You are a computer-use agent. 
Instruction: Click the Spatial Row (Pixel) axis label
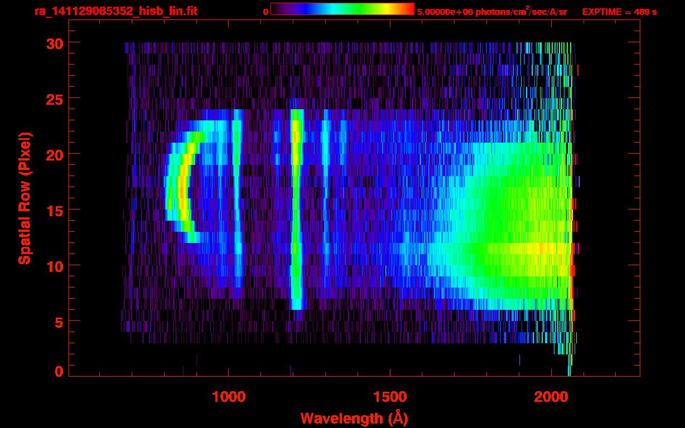25,198
